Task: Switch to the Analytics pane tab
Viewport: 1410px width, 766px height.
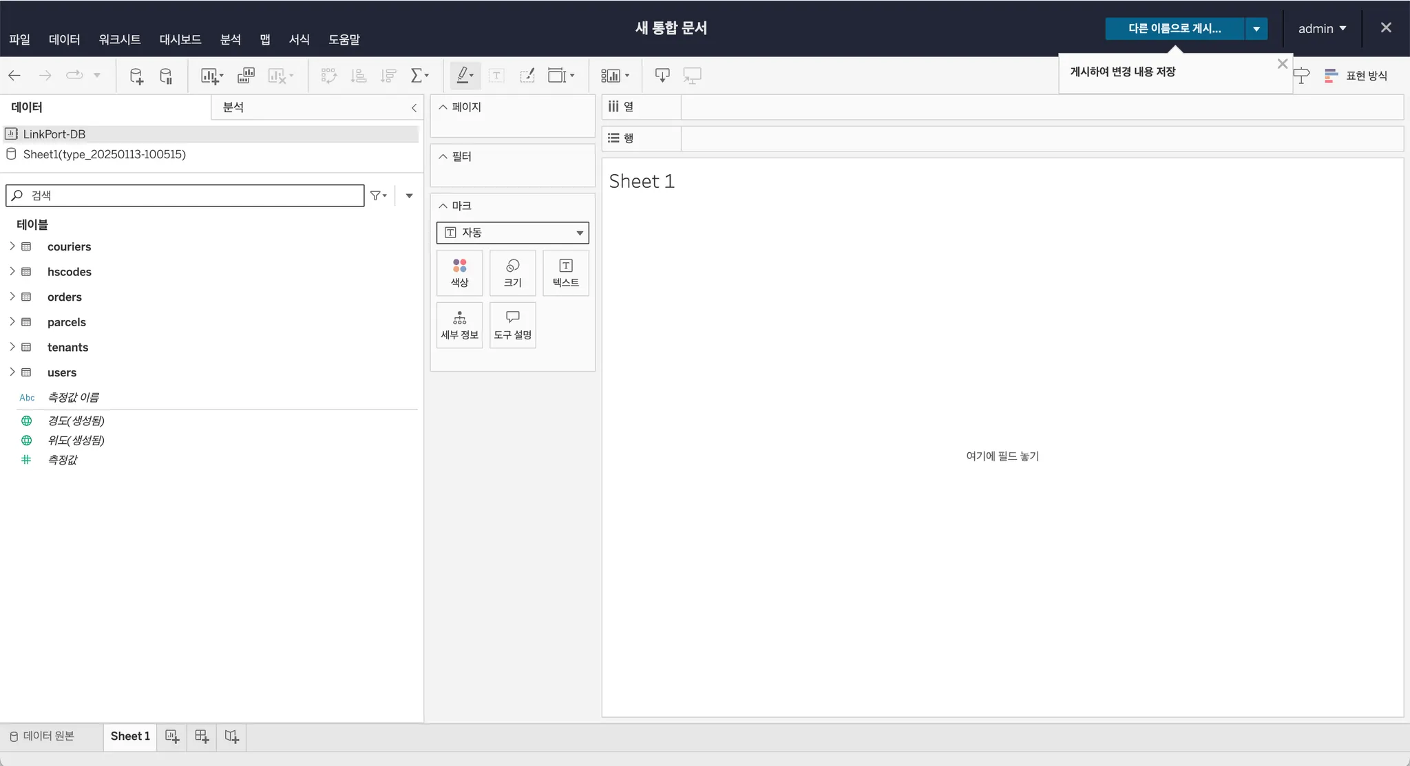Action: [x=233, y=107]
